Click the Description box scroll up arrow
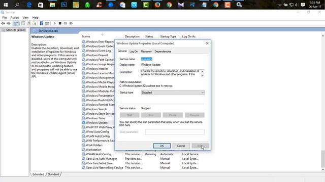The image size is (325, 182). 202,71
